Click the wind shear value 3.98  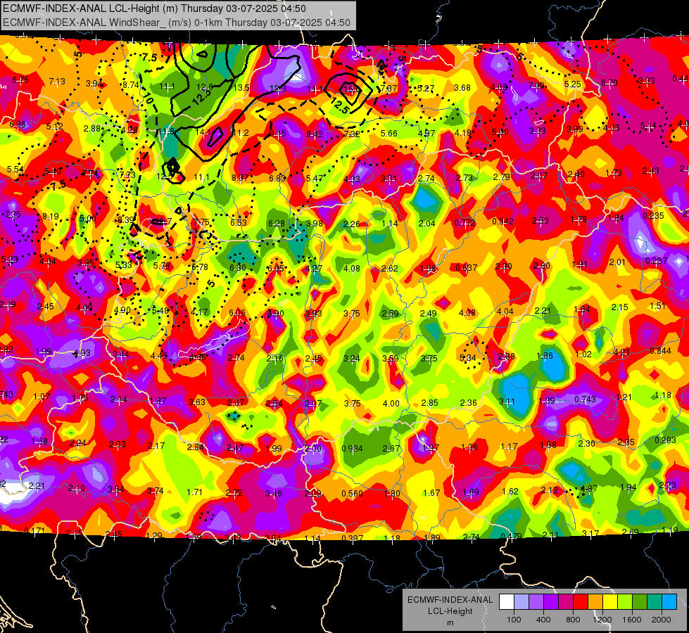[x=314, y=224]
